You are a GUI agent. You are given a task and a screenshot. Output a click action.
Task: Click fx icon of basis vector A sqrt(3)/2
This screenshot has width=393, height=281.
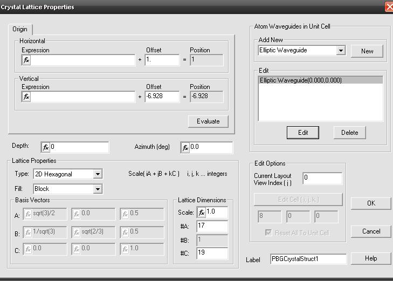28,214
